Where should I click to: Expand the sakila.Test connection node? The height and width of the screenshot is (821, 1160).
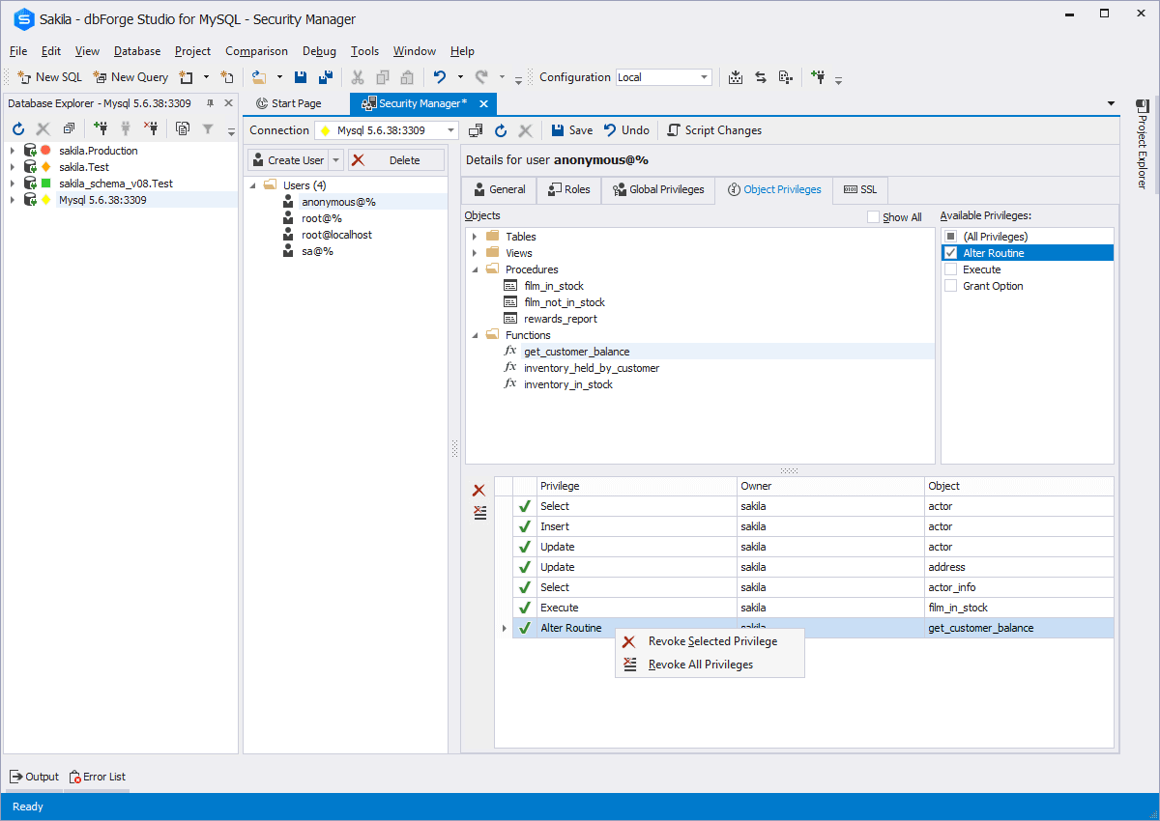click(x=13, y=167)
